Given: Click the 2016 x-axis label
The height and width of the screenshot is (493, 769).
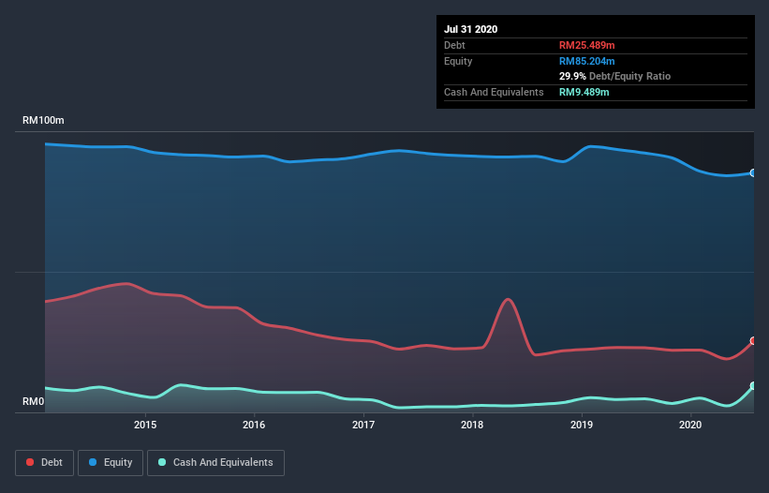Looking at the screenshot, I should [254, 425].
